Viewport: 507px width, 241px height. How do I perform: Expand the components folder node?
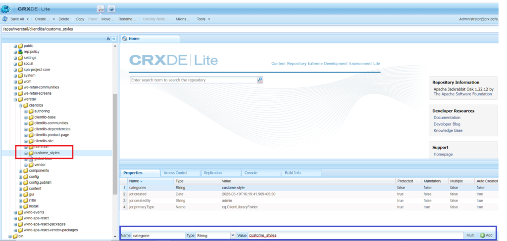(21, 170)
